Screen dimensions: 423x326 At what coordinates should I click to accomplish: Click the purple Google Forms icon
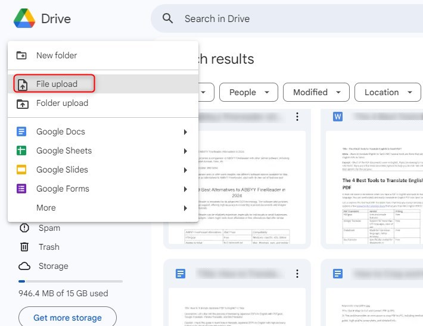click(21, 189)
